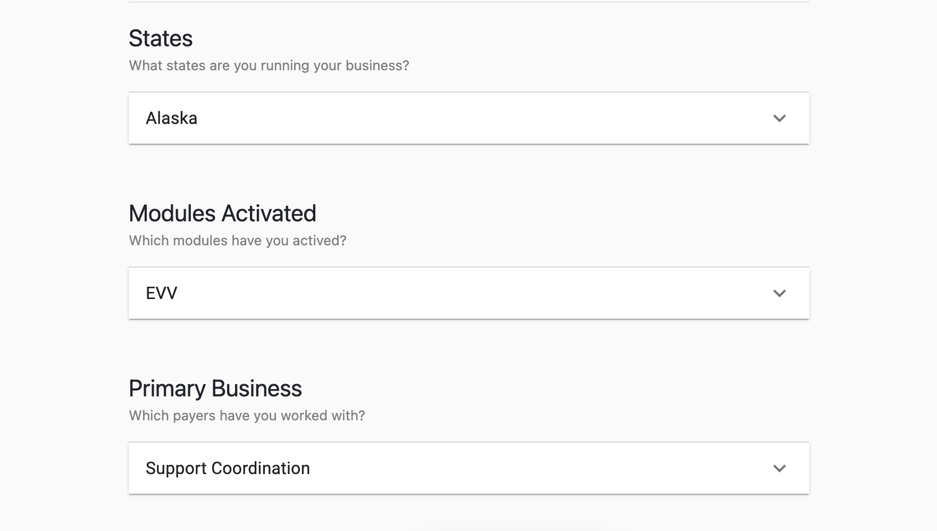The height and width of the screenshot is (531, 937).
Task: Click the Support Coordination selected text
Action: (x=227, y=468)
